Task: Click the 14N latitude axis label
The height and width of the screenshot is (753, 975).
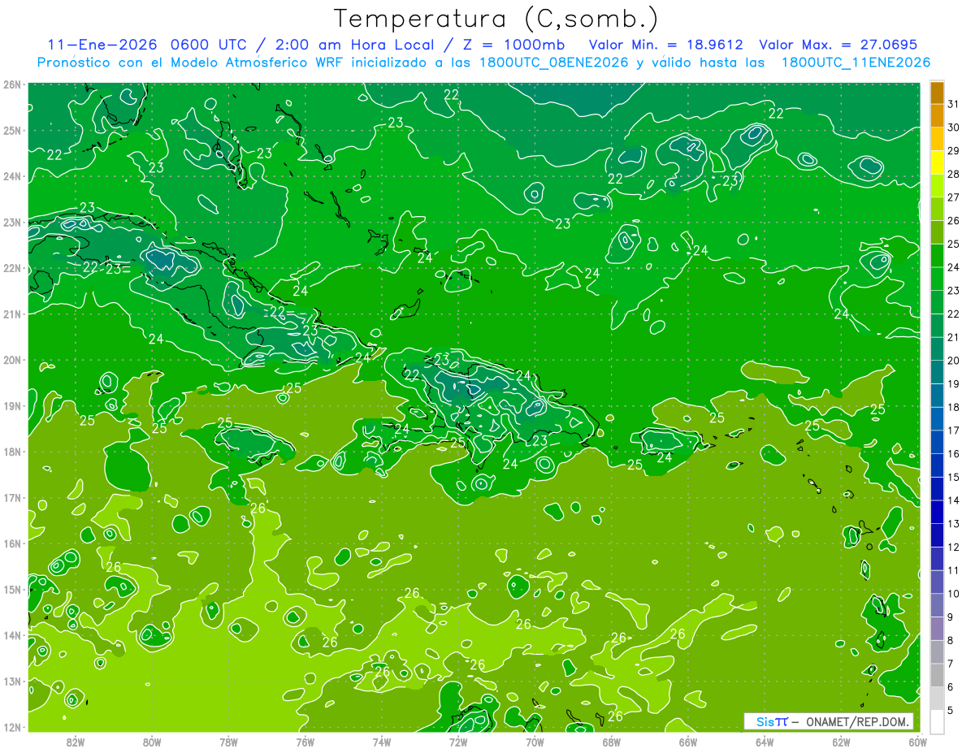Action: [x=12, y=635]
